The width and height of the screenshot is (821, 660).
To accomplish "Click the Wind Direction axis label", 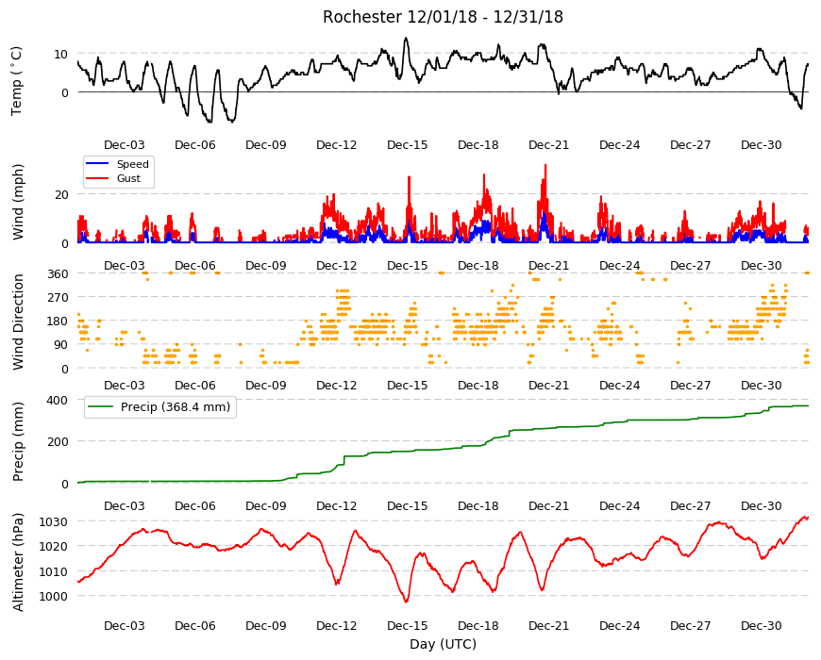I will coord(18,322).
